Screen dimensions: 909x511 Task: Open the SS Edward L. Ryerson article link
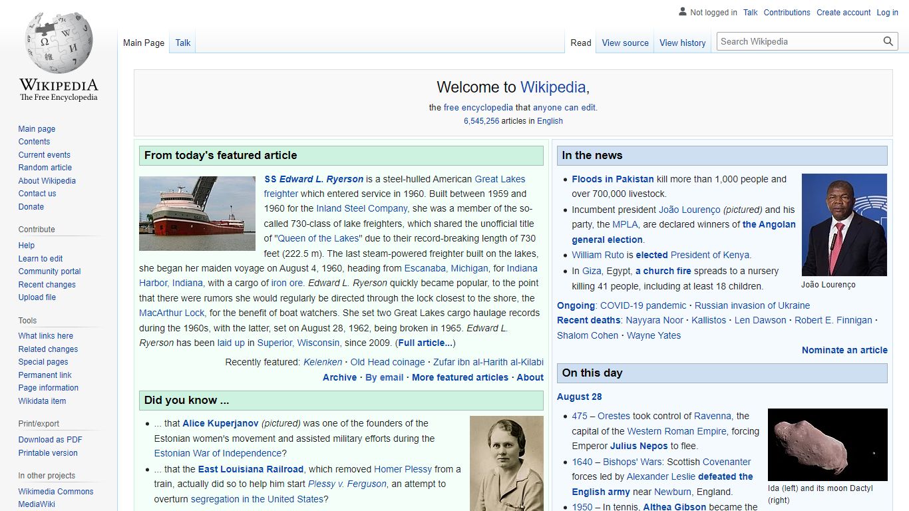pos(314,179)
